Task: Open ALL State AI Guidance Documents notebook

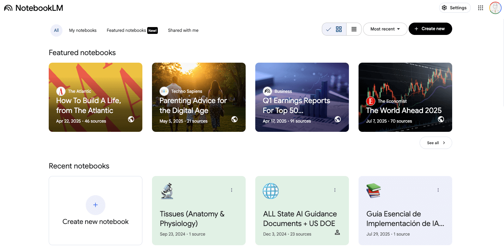Action: (302, 211)
